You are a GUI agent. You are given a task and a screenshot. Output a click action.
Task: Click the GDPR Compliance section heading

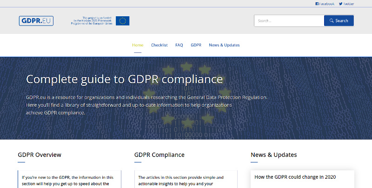[x=159, y=155]
